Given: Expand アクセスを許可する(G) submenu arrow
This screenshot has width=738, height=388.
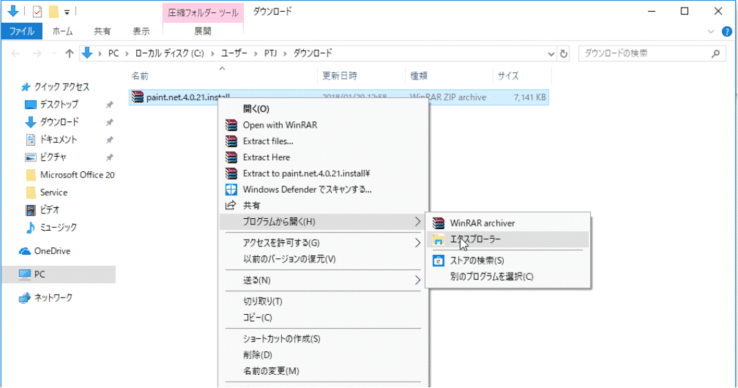Looking at the screenshot, I should click(x=417, y=243).
